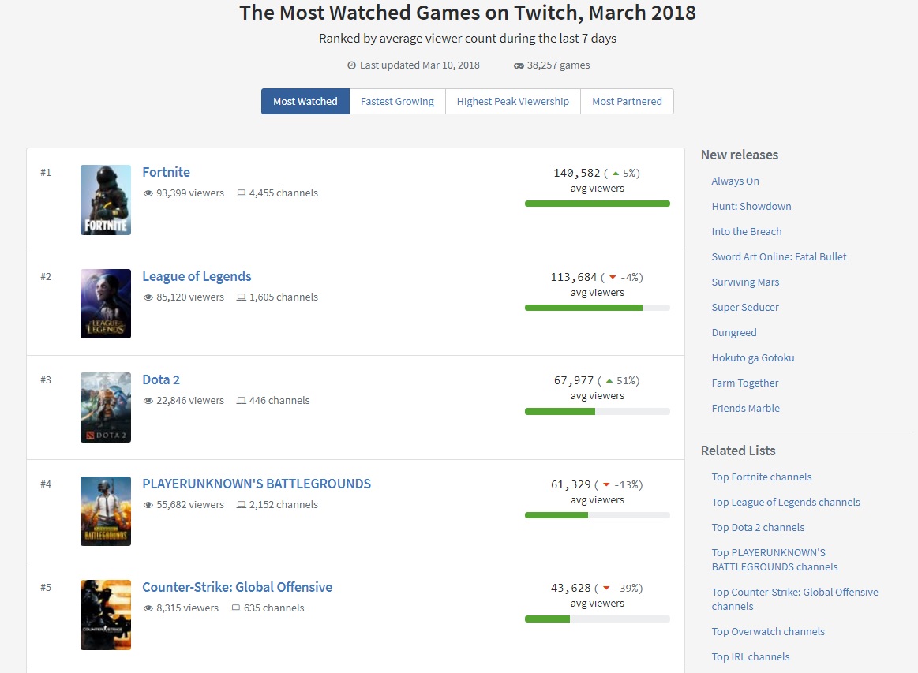Click the Counter-Strike average viewers bar
This screenshot has height=673, width=918.
click(598, 619)
